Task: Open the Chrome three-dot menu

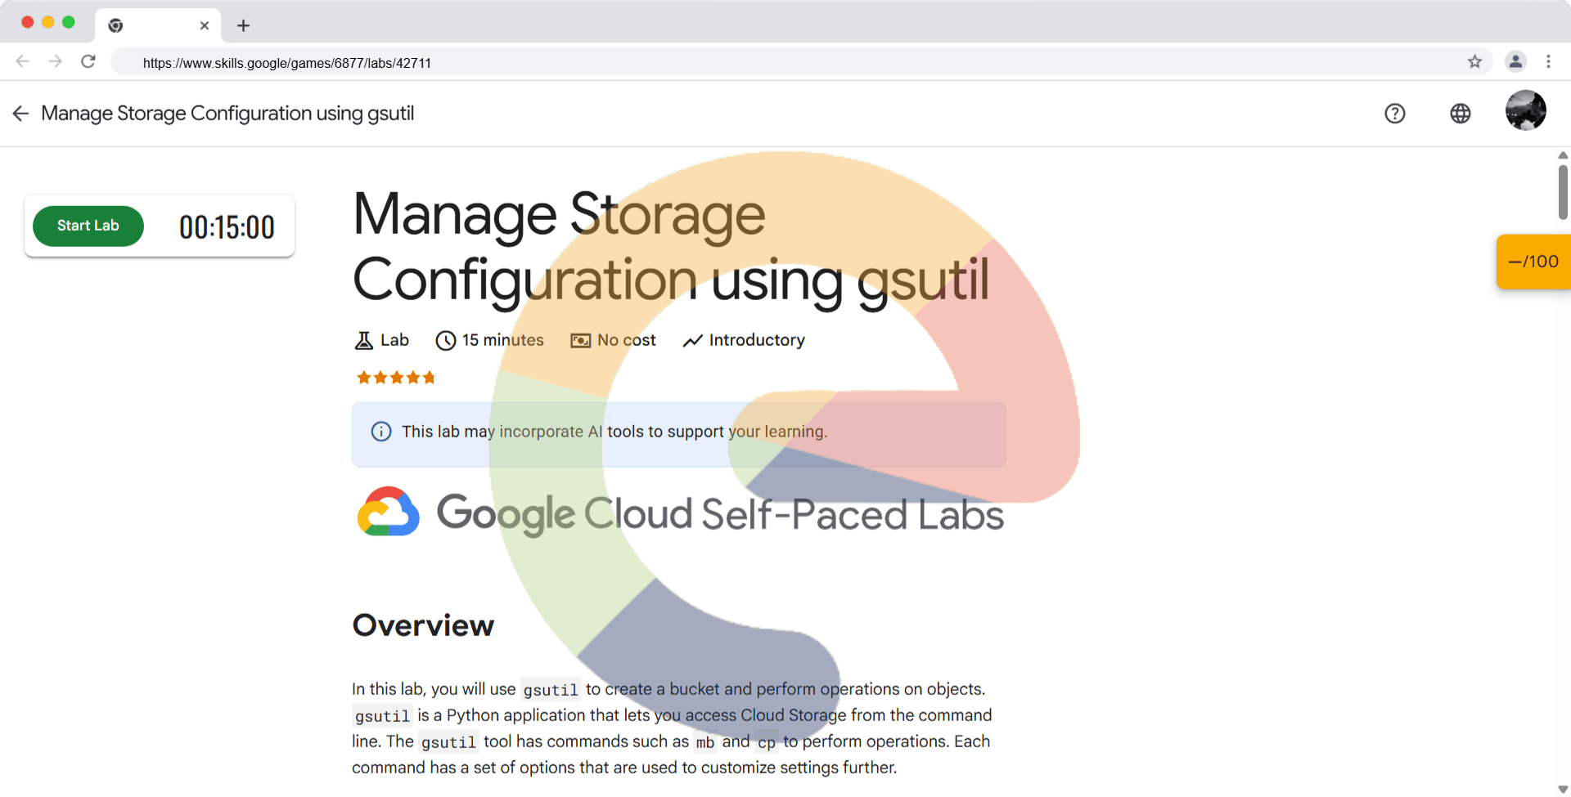Action: pyautogui.click(x=1548, y=62)
